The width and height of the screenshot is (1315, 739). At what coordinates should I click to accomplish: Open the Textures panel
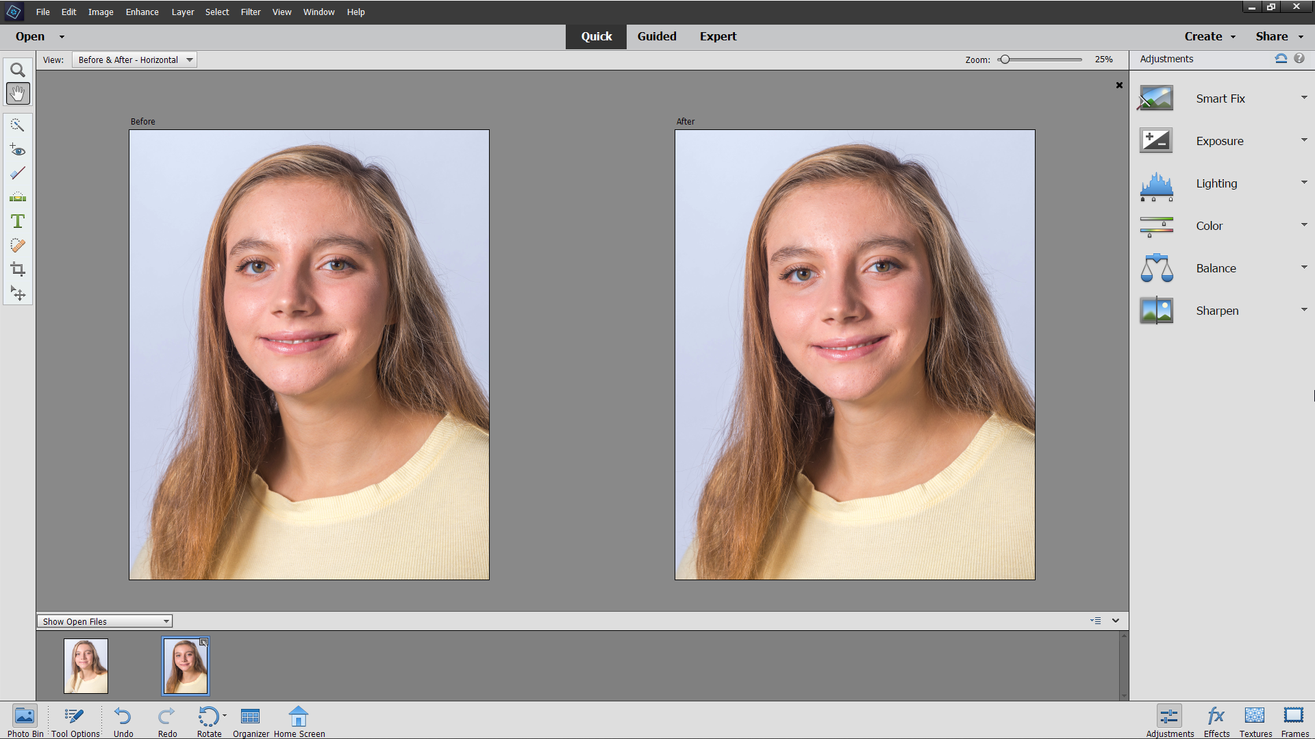click(1255, 721)
